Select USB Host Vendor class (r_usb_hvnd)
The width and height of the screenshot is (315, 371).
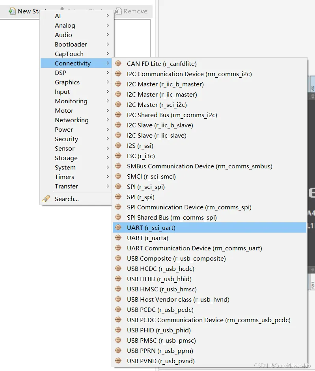click(209, 299)
